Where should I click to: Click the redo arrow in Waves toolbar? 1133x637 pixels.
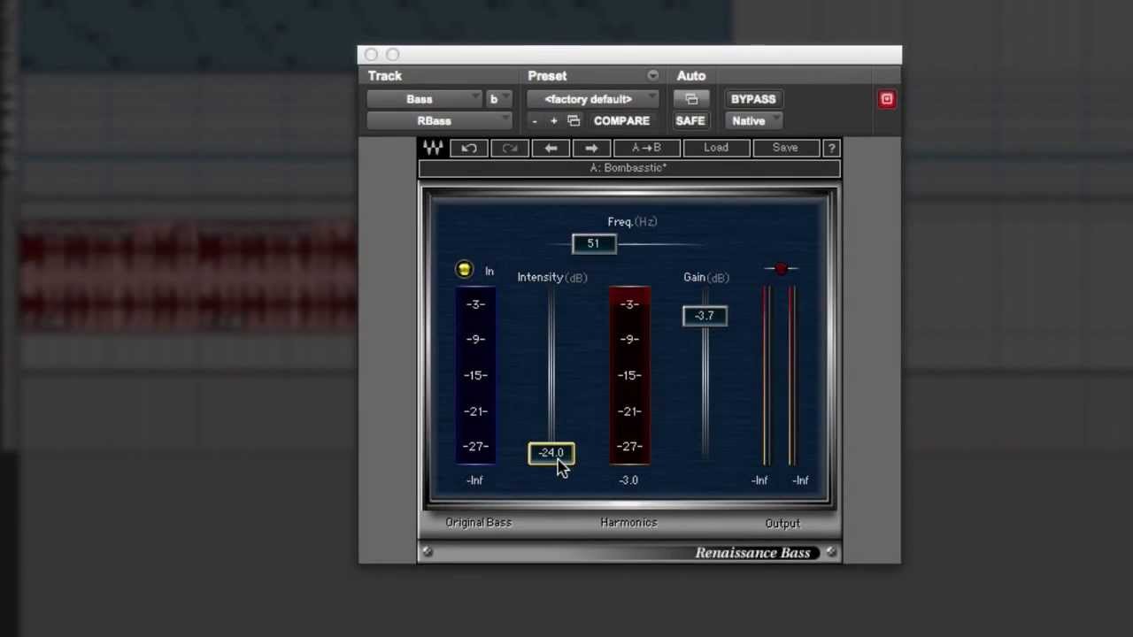pos(510,148)
